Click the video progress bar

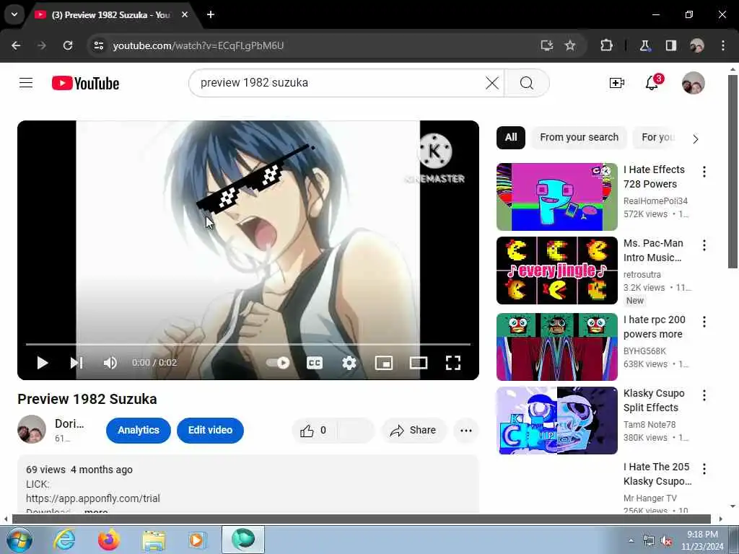point(248,344)
